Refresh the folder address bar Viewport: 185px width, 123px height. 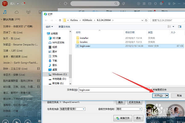tap(146, 20)
